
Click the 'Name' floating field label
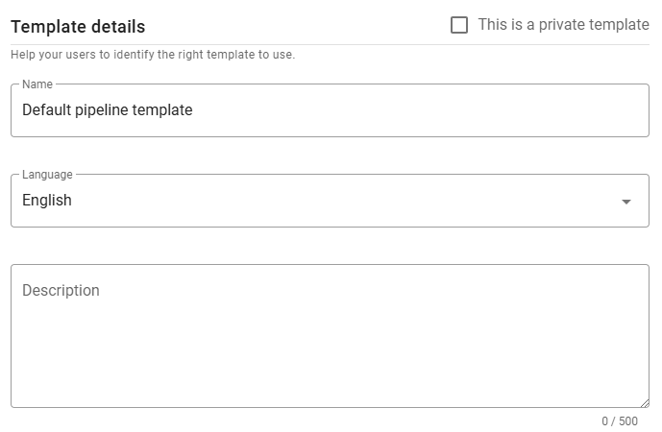tap(37, 84)
